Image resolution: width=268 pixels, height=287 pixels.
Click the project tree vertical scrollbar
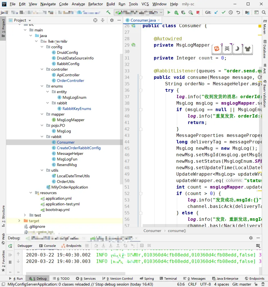tap(121, 119)
